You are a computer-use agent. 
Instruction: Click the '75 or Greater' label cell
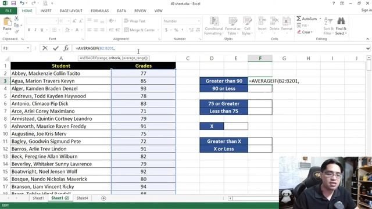[224, 103]
